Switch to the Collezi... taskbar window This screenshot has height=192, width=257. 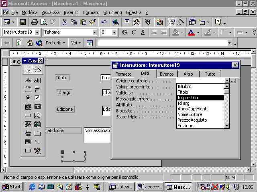tap(121, 187)
